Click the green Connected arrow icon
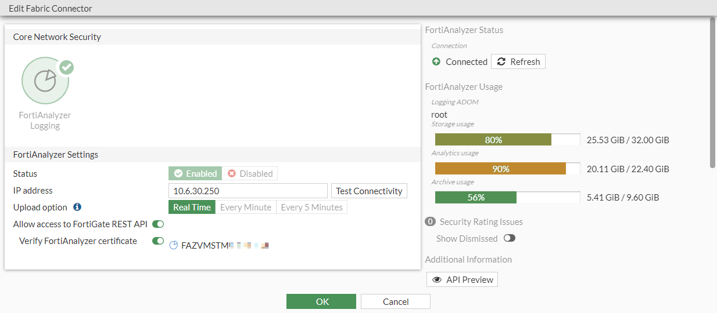The image size is (717, 313). tap(436, 61)
